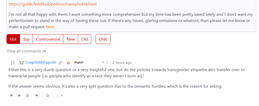Open CraigOhMyEggoAlt's user profile
Viewport: 259px width, 106px height.
click(x=41, y=63)
